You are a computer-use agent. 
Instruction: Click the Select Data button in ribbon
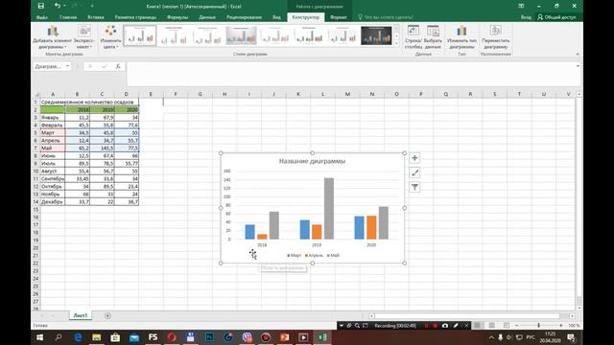[433, 37]
